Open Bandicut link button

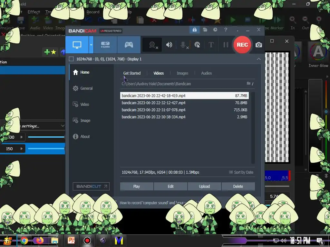coord(91,186)
